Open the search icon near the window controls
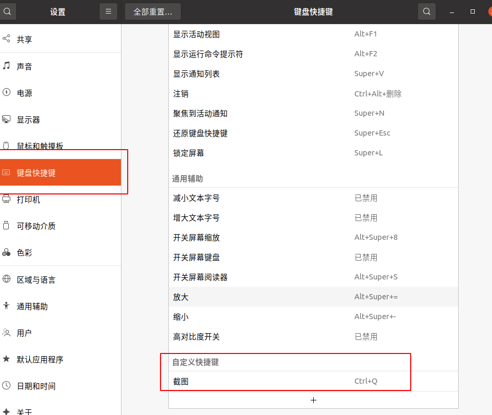This screenshot has height=415, width=492. 426,11
